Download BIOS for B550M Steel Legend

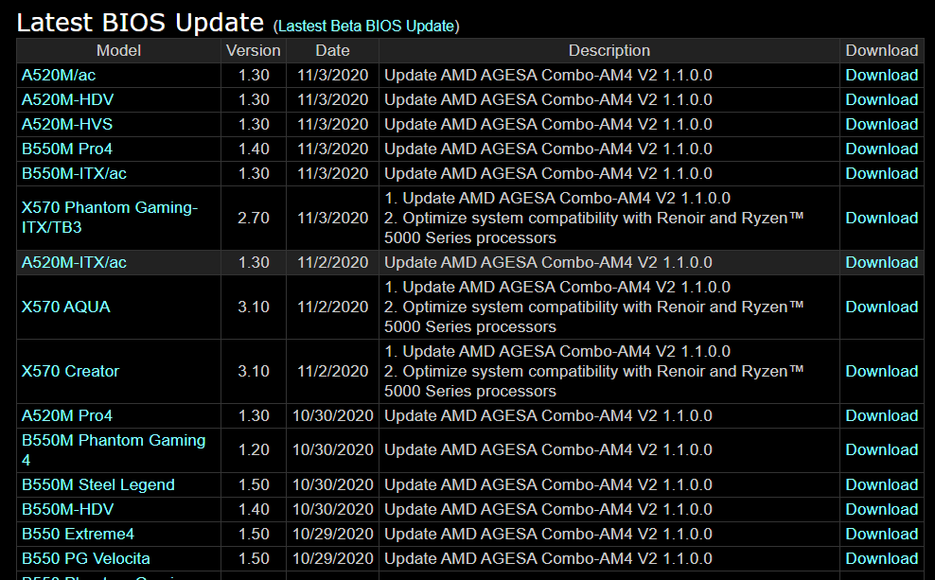tap(881, 484)
